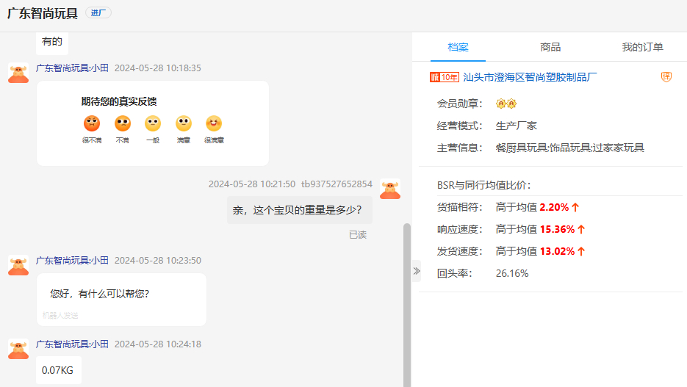This screenshot has width=687, height=387.
Task: Click the 生产厂家 business mode value
Action: pos(516,126)
